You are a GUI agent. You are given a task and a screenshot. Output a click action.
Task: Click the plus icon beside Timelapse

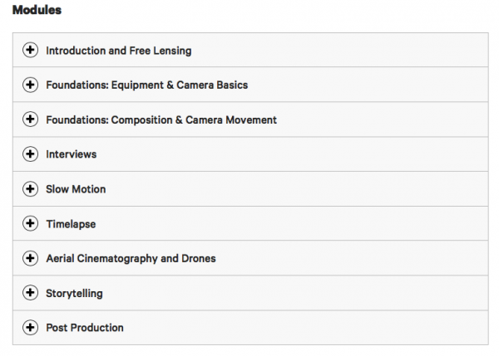point(31,224)
